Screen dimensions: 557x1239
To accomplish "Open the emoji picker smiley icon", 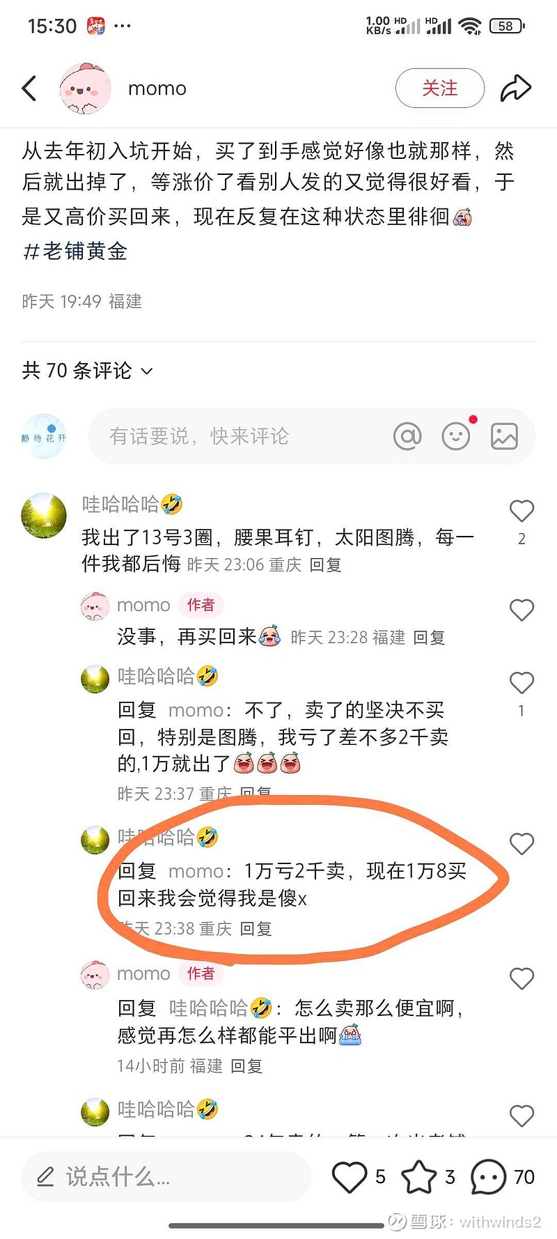I will 456,436.
